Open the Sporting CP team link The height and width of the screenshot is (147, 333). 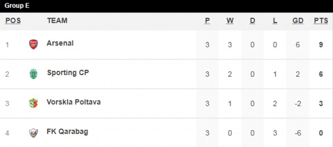[x=68, y=73]
